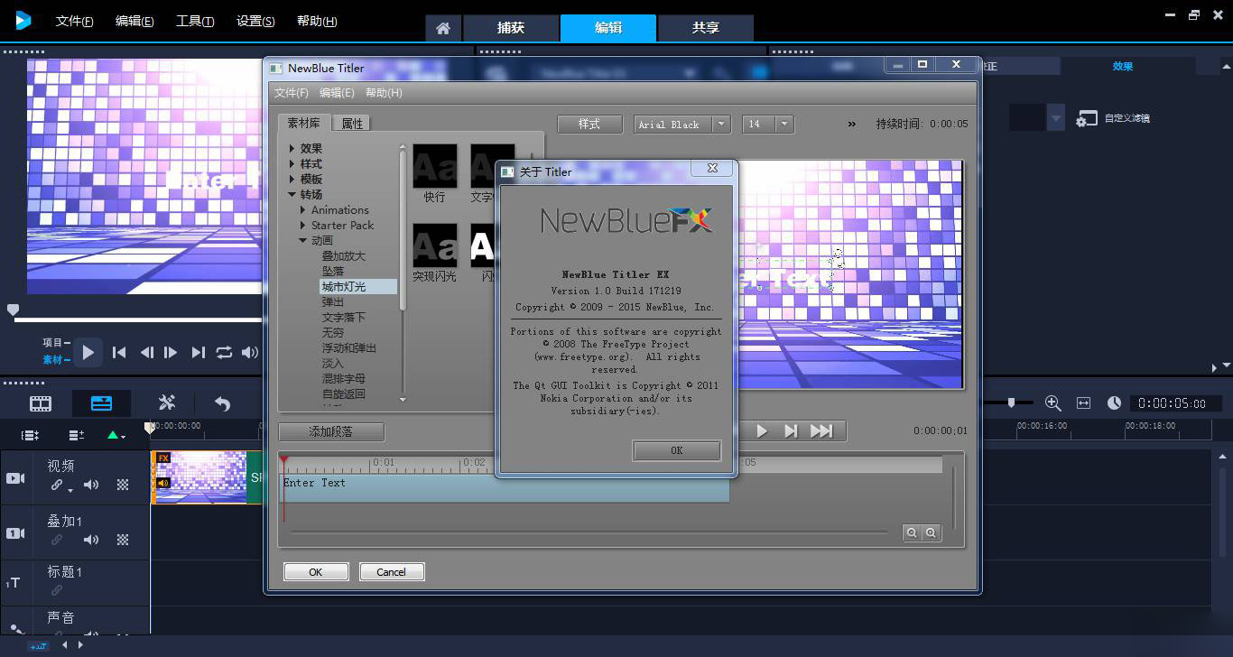Toggle ripple link on title 1 track
1233x657 pixels.
pyautogui.click(x=57, y=590)
